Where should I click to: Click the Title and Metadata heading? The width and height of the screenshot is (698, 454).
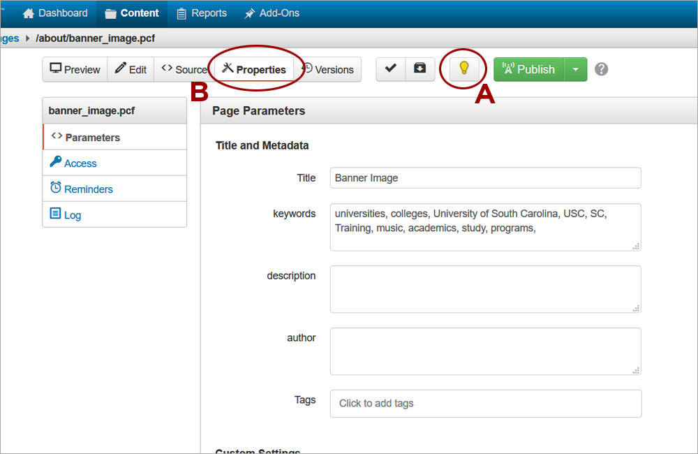coord(262,145)
